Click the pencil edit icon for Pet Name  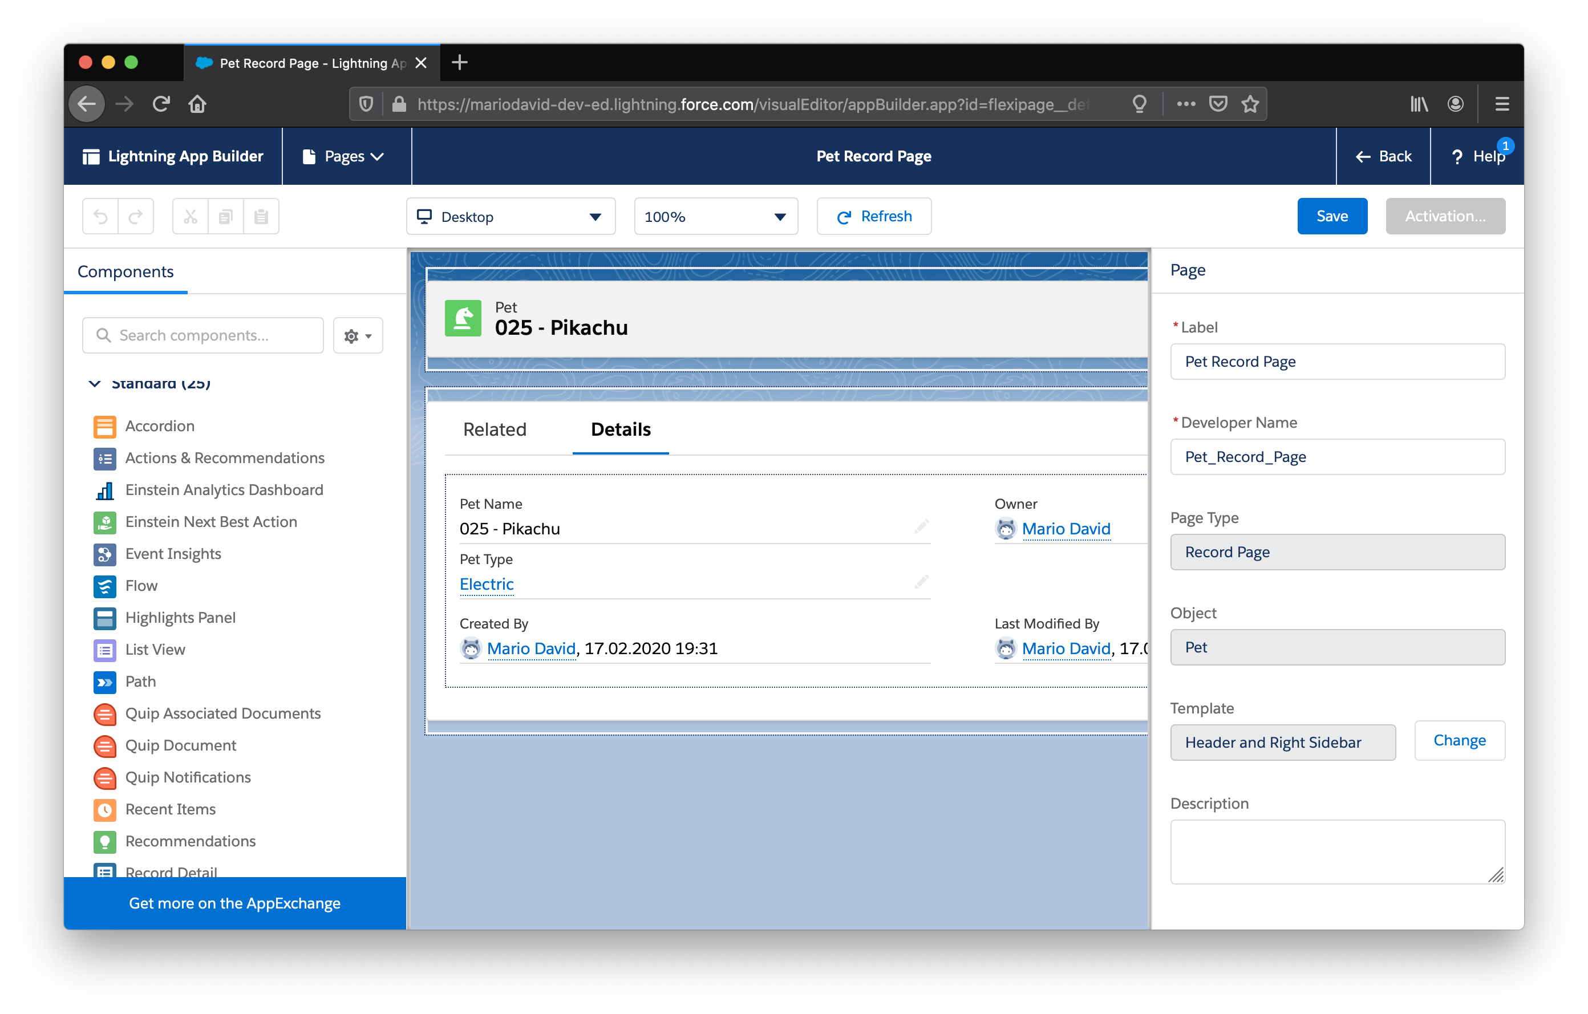click(x=921, y=527)
